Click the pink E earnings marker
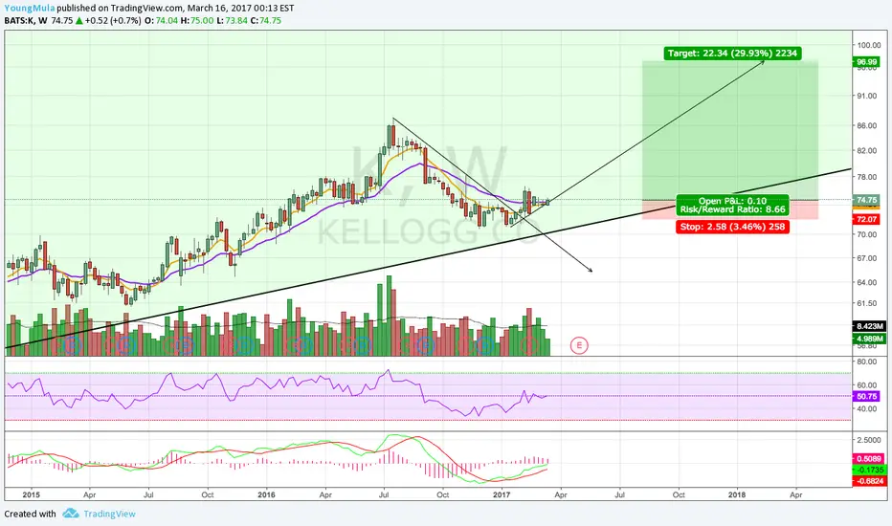The image size is (892, 526). (x=578, y=344)
